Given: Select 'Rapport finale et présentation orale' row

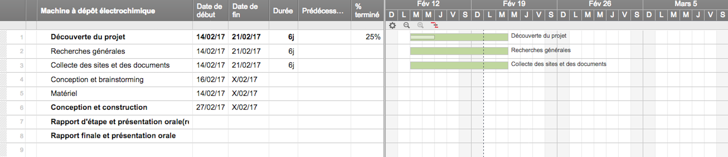Looking at the screenshot, I should (x=113, y=136).
